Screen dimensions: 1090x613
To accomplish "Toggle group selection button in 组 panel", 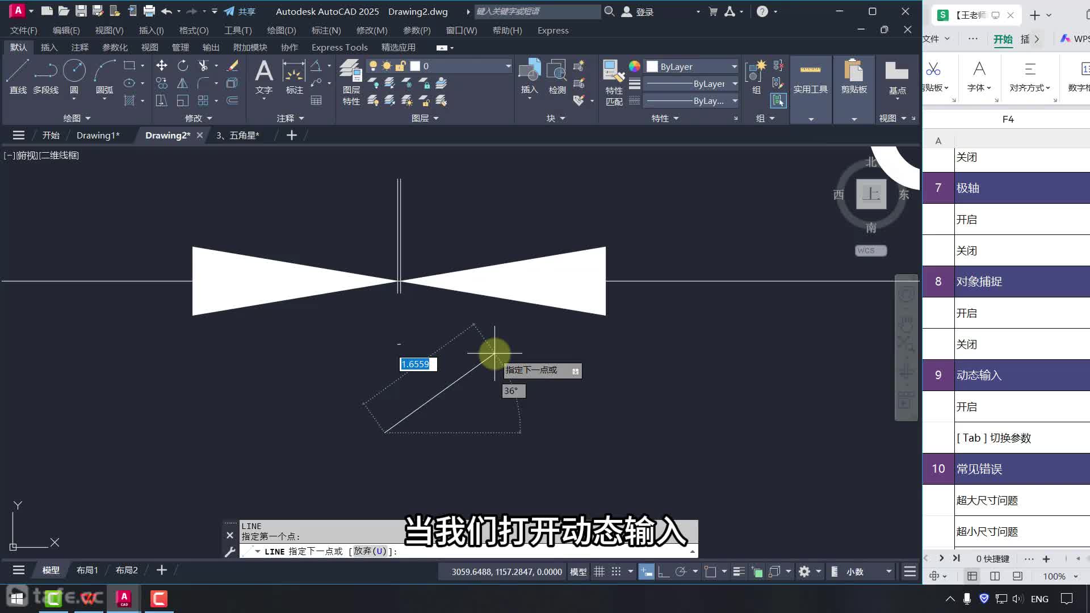I will (778, 100).
